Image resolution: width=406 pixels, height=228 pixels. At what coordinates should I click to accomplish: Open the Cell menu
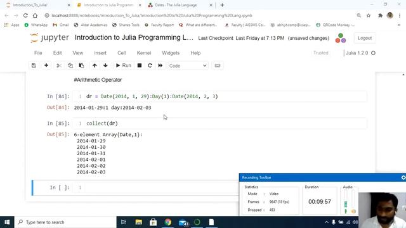tap(122, 53)
